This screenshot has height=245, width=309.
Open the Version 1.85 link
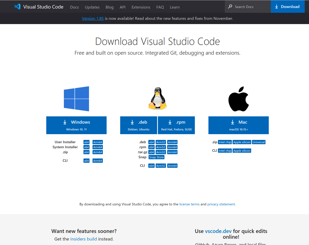click(x=93, y=18)
